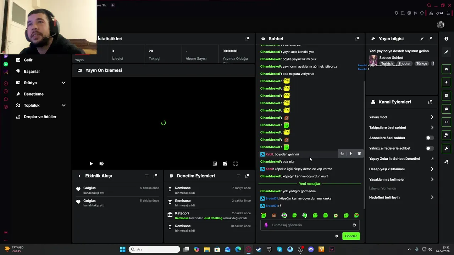Click the taskbar Ara search box

[x=154, y=249]
